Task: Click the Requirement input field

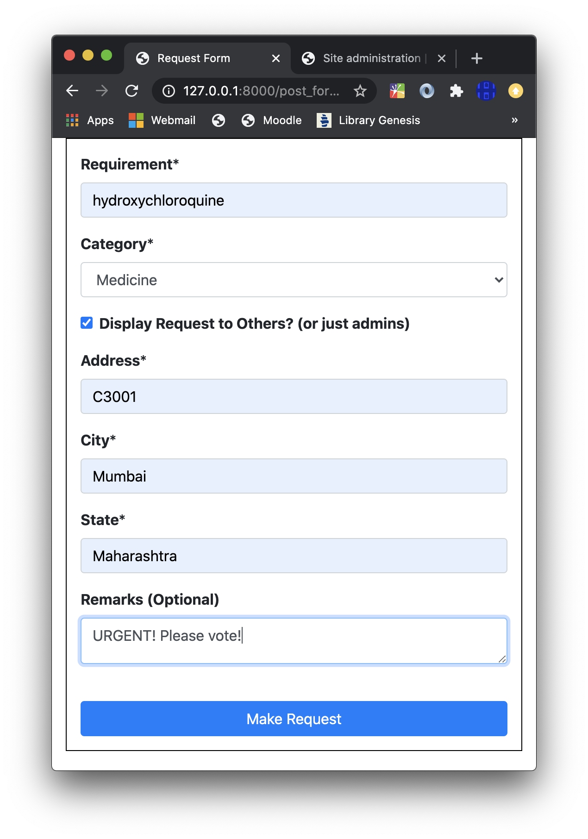Action: [x=294, y=200]
